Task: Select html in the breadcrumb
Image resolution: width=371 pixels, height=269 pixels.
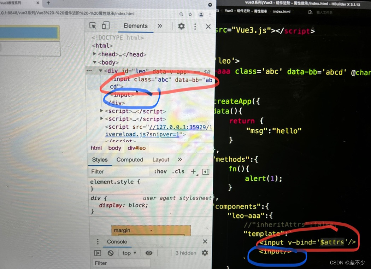Action: coord(96,148)
